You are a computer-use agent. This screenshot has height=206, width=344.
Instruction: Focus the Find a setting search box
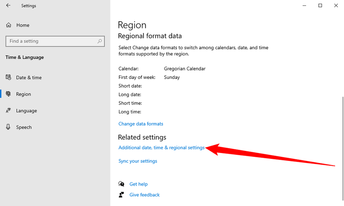(x=50, y=41)
